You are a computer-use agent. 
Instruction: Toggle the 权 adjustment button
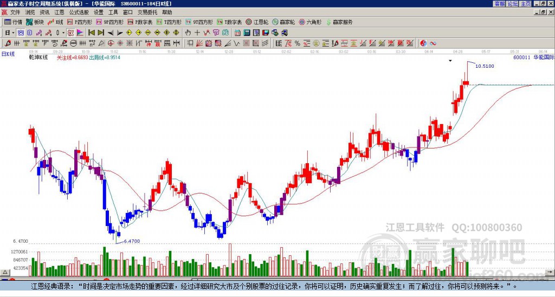click(x=70, y=33)
